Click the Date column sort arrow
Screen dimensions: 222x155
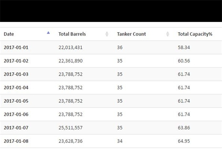coord(48,33)
